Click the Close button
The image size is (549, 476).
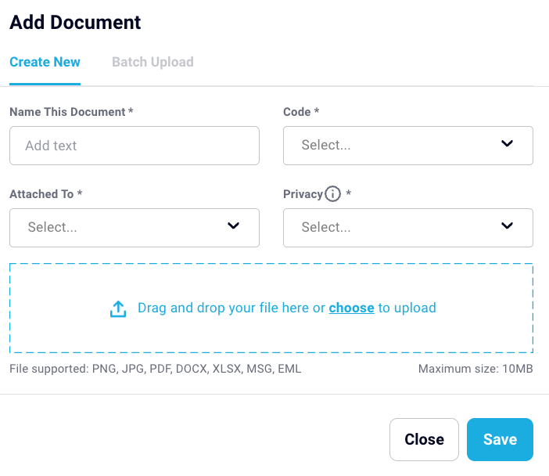coord(424,439)
